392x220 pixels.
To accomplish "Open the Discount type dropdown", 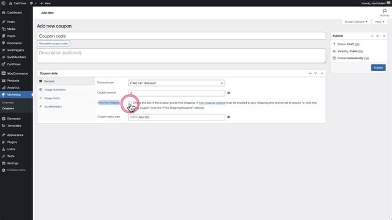I will [x=176, y=83].
